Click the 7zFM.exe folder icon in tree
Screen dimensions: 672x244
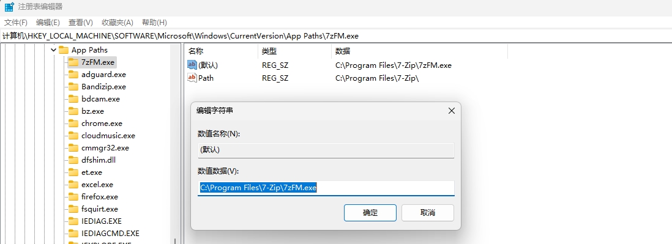[x=73, y=62]
